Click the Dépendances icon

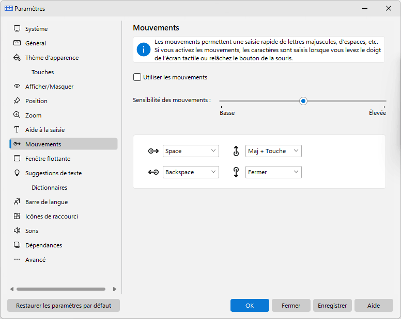point(17,245)
